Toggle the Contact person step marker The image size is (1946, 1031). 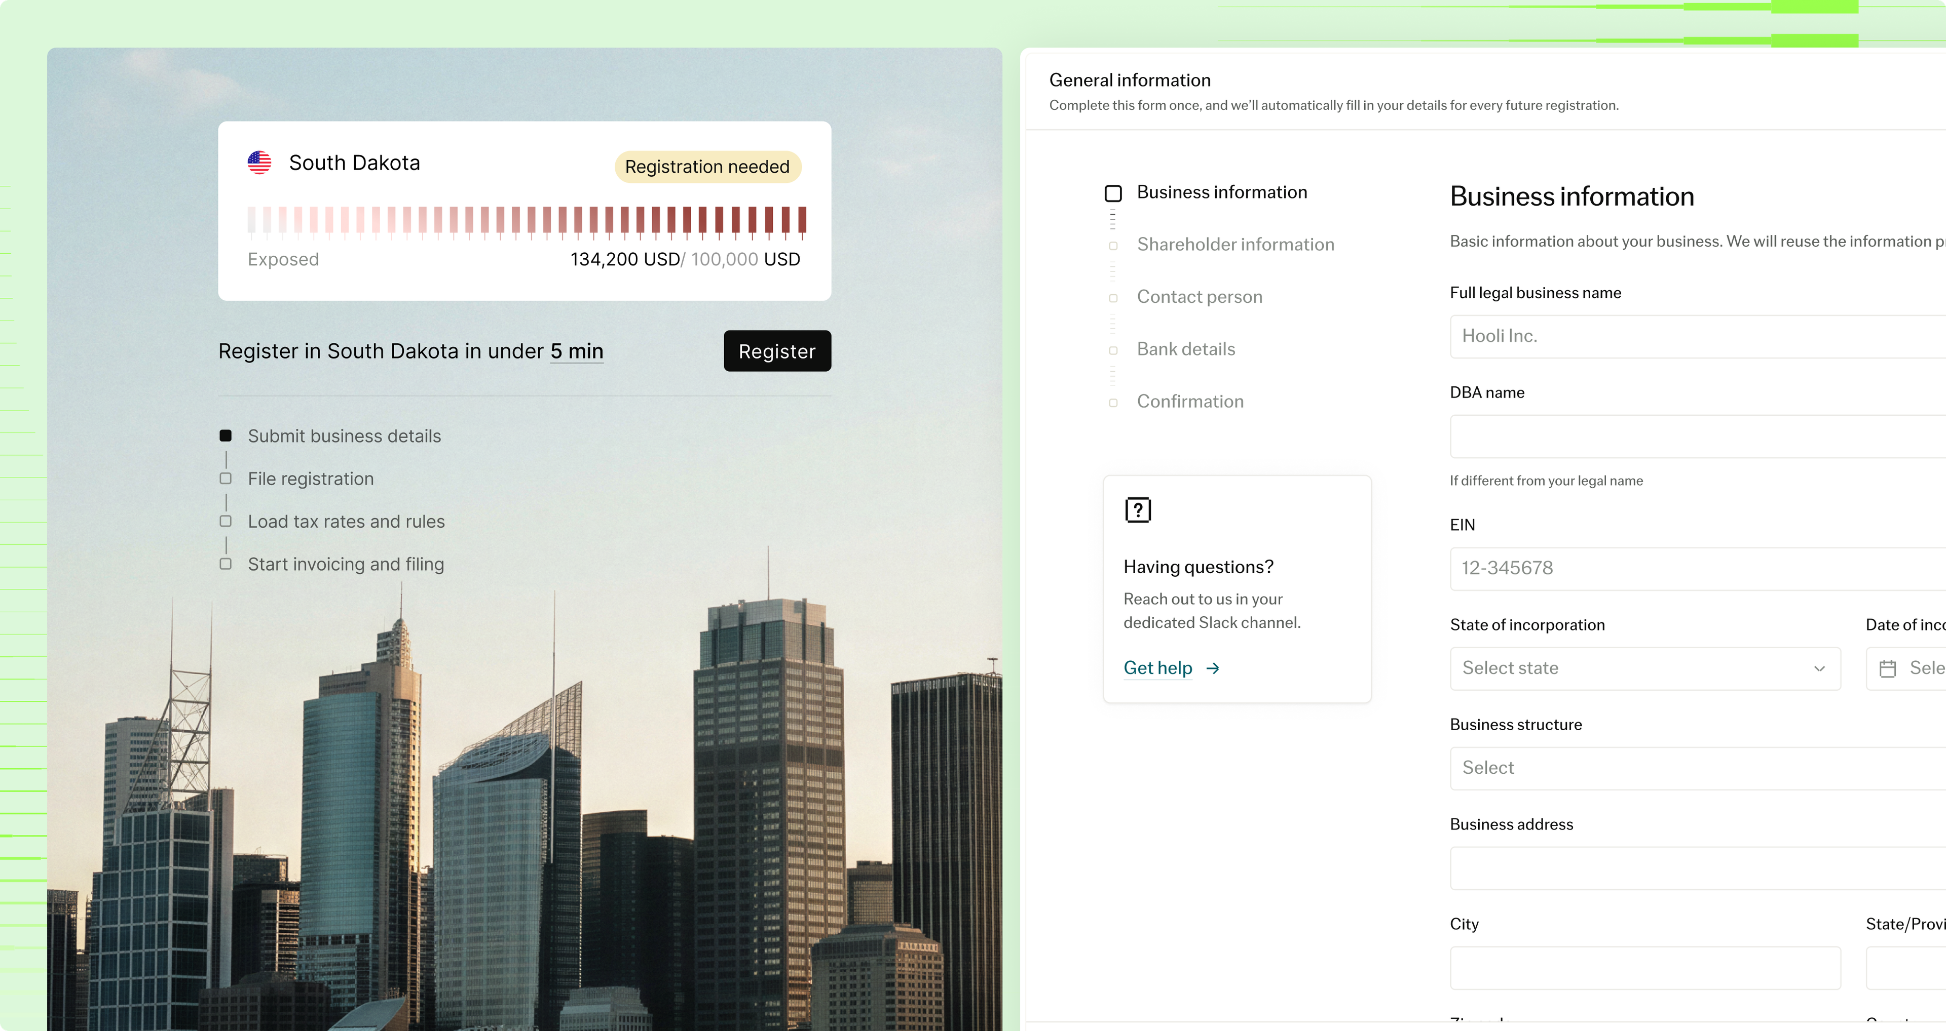point(1113,298)
